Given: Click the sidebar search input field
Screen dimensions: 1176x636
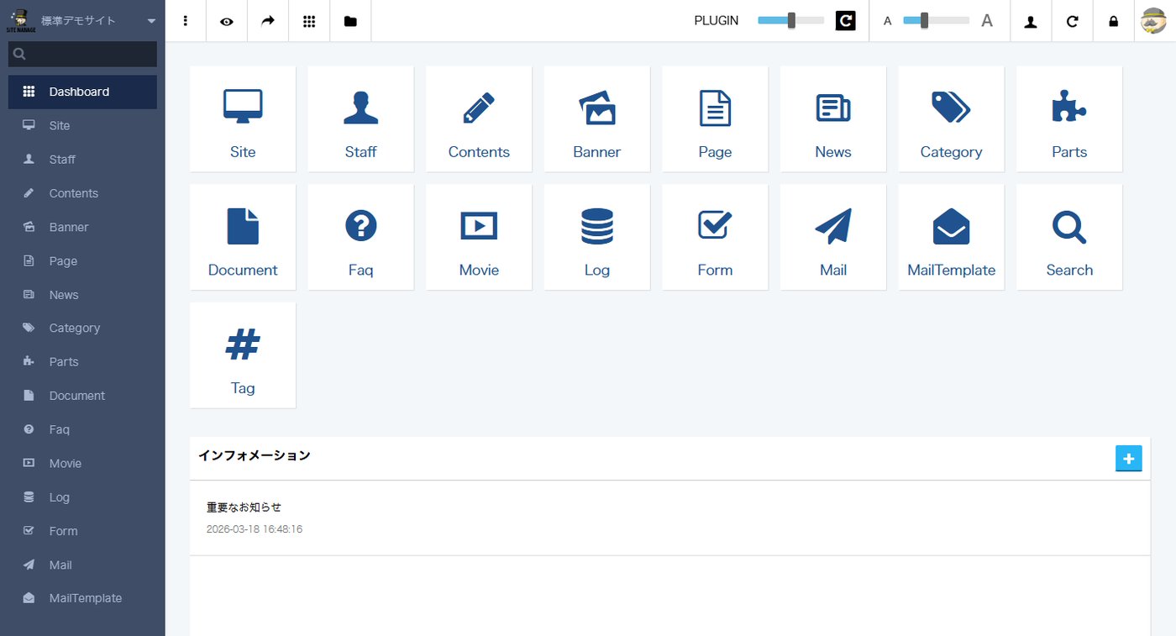Looking at the screenshot, I should (x=82, y=54).
